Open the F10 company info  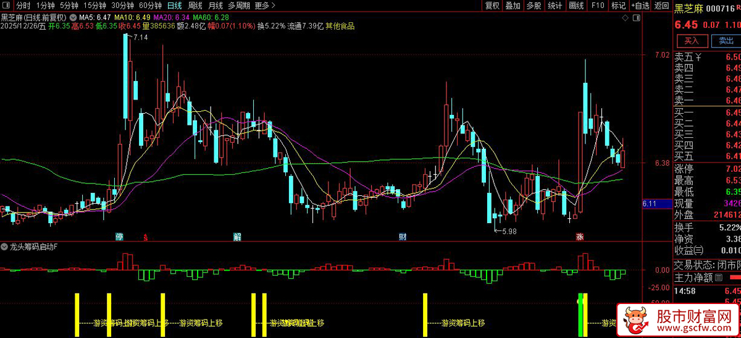[597, 6]
